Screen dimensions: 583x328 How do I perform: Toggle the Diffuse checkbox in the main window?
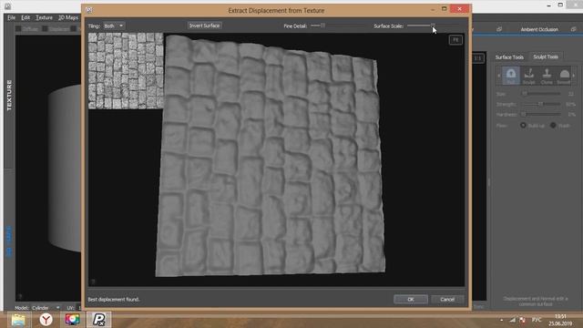point(18,28)
